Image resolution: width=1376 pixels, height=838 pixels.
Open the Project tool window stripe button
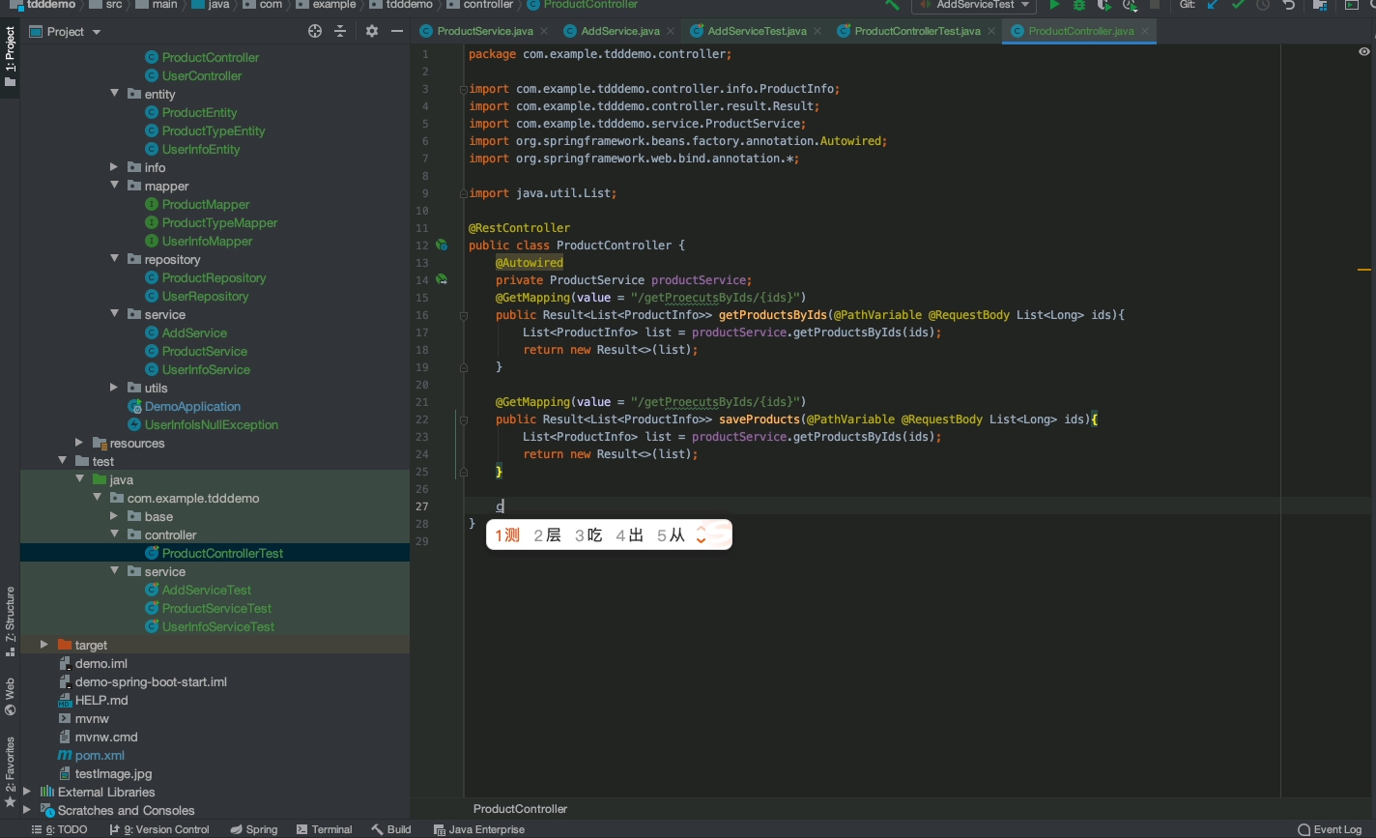(x=10, y=56)
